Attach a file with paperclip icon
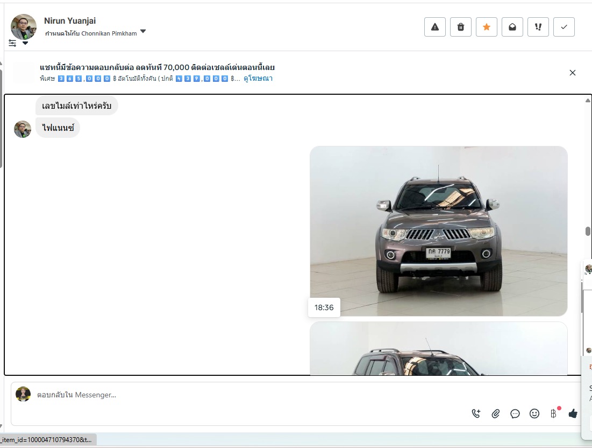 [496, 414]
